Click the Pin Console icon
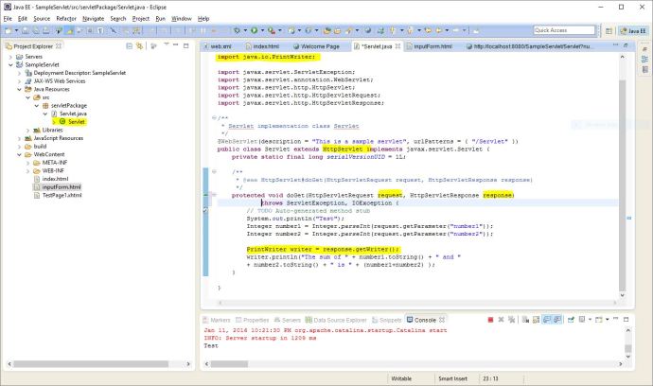The width and height of the screenshot is (653, 386). coord(571,320)
